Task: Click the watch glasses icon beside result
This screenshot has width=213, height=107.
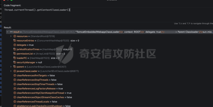Action: (11, 32)
